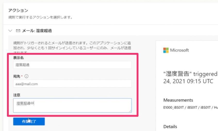Collapse the メール: 湿度超過 section chevron
Viewport: 218px width, 131px height.
point(10,31)
